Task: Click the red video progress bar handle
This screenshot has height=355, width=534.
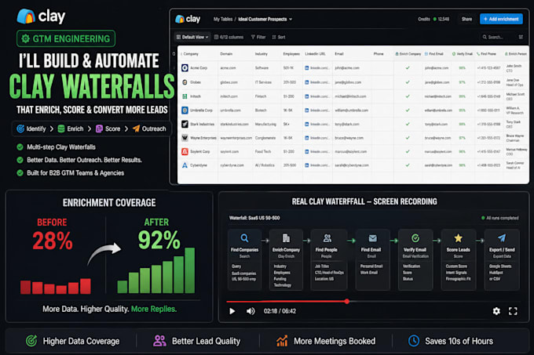Action: 346,302
